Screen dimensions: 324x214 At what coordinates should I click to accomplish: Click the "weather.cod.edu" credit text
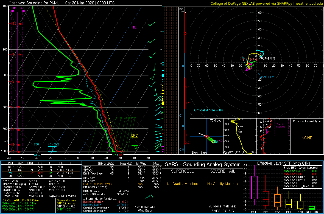tap(309, 3)
